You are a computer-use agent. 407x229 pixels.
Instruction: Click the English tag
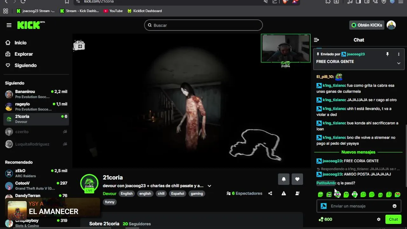(x=127, y=193)
